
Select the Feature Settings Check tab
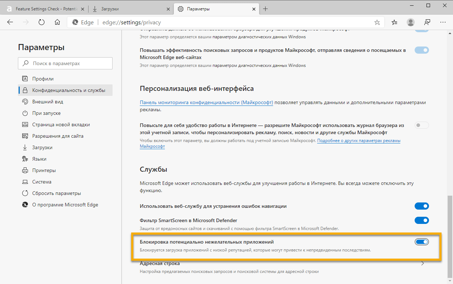pyautogui.click(x=47, y=9)
